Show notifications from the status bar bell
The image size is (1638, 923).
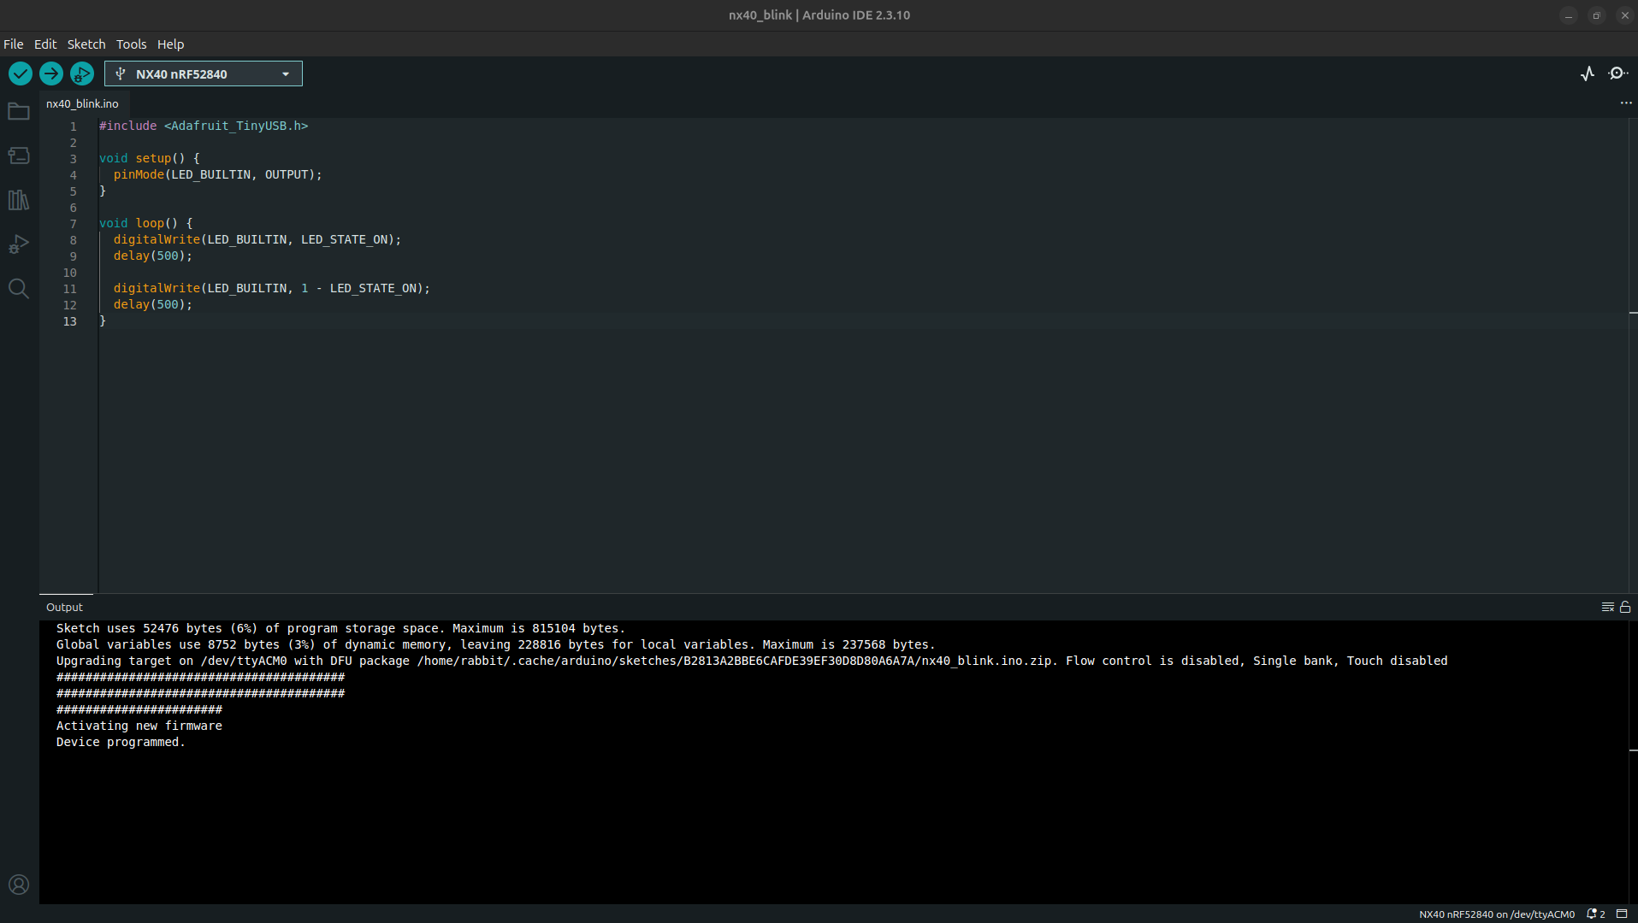tap(1596, 914)
